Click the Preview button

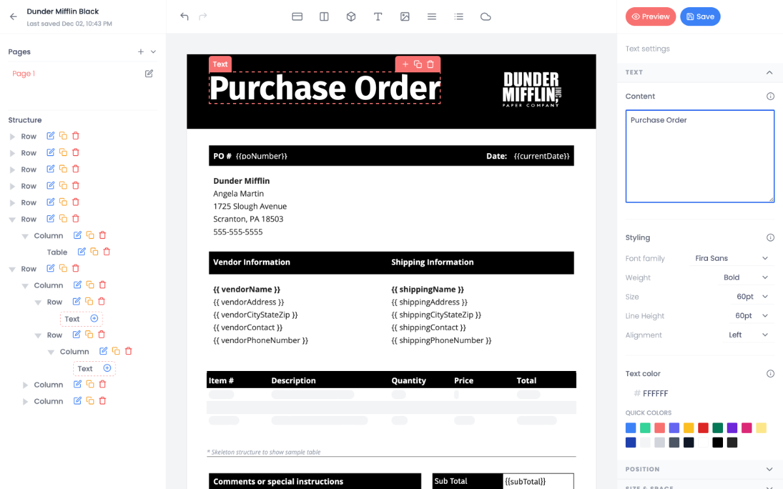pyautogui.click(x=651, y=16)
